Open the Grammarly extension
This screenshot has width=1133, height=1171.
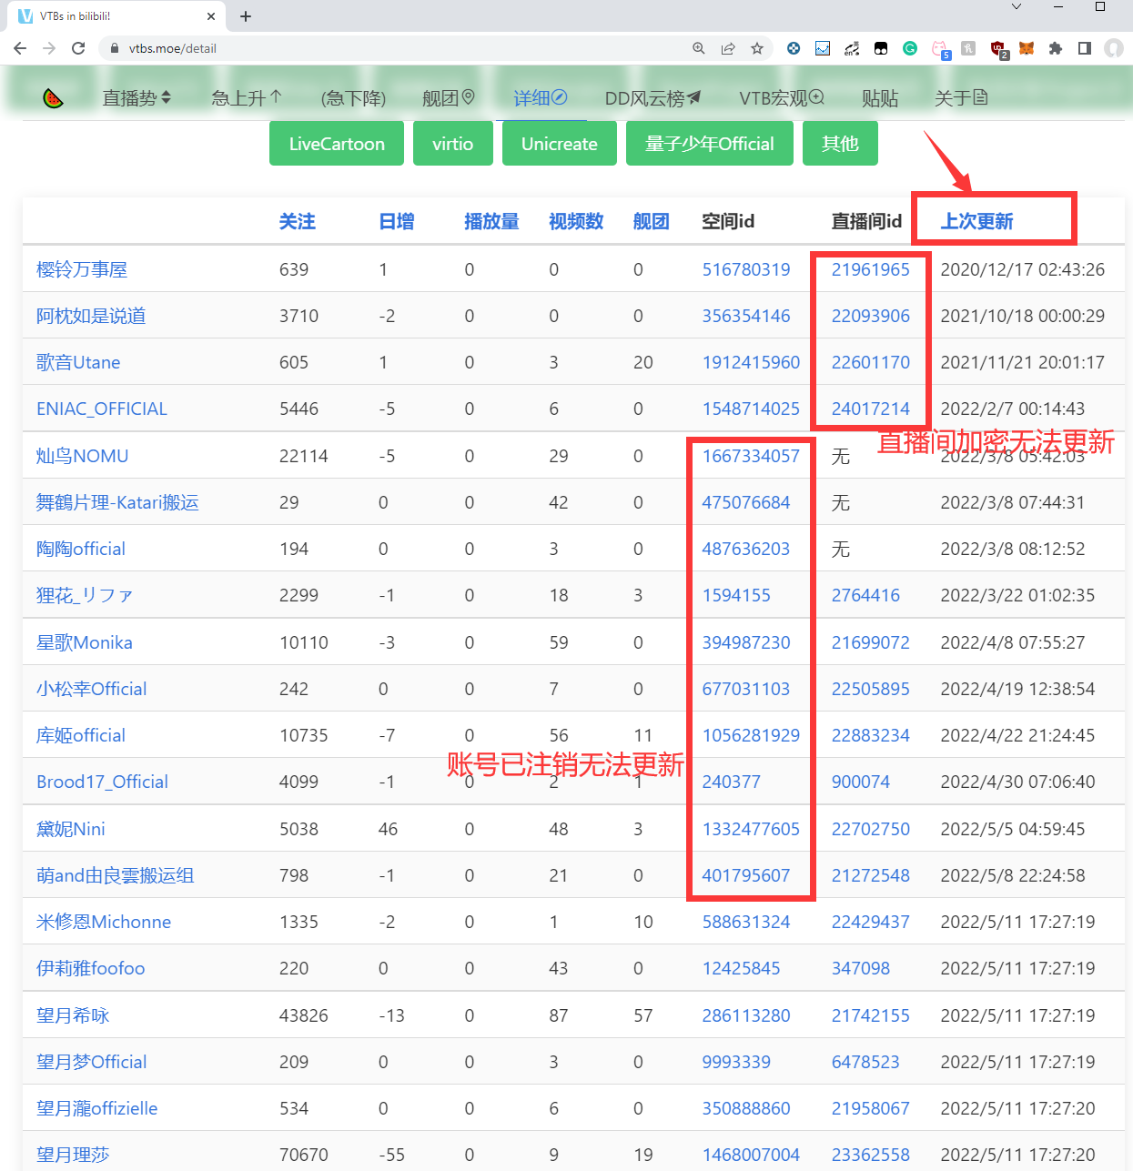910,48
